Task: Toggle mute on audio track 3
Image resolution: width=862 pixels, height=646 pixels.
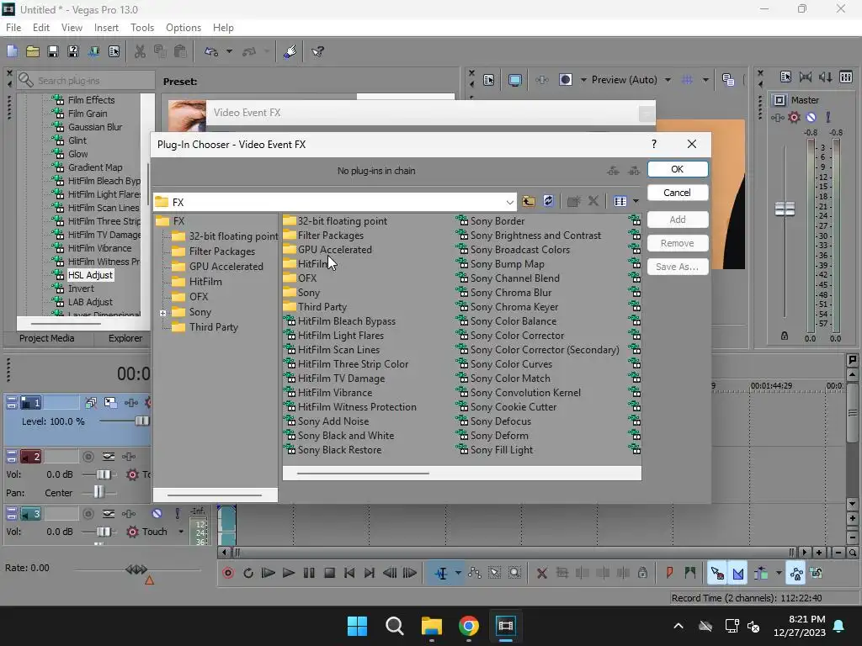Action: tap(157, 514)
